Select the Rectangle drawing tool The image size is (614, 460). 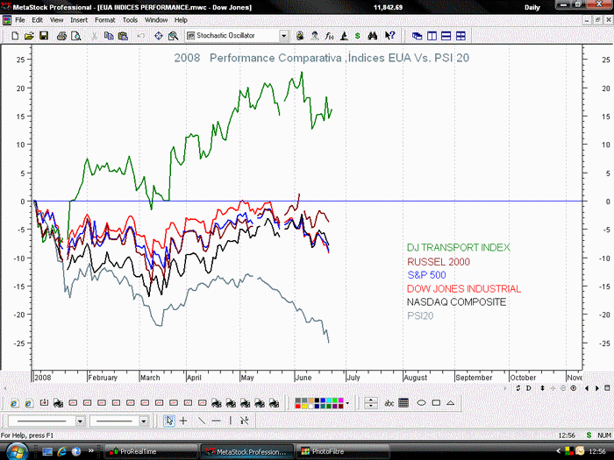436,402
